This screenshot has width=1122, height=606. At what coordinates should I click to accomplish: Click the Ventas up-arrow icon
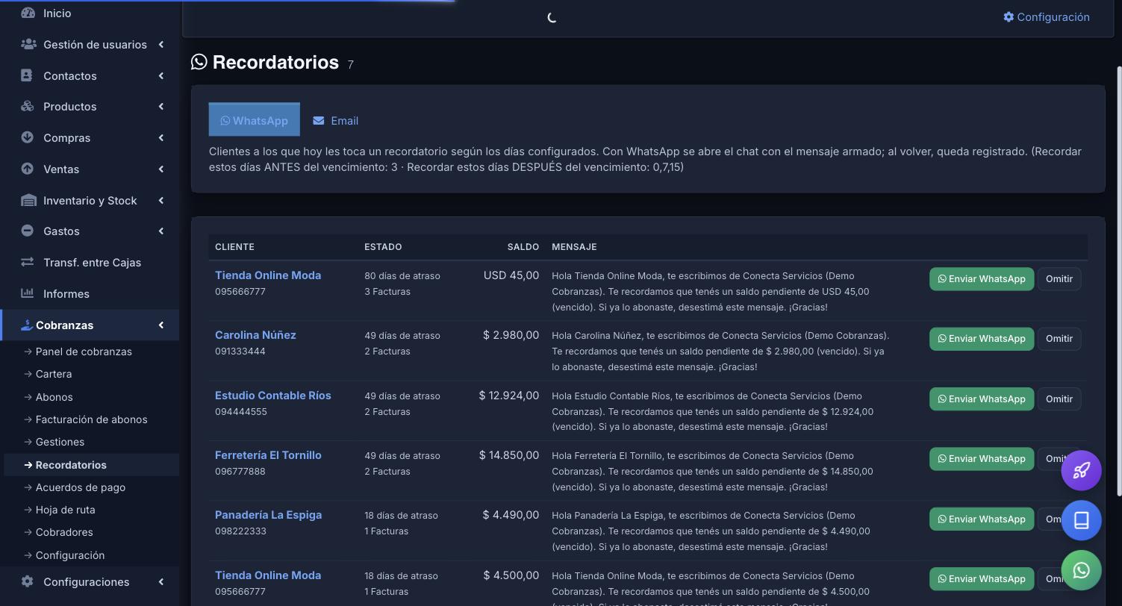[27, 169]
